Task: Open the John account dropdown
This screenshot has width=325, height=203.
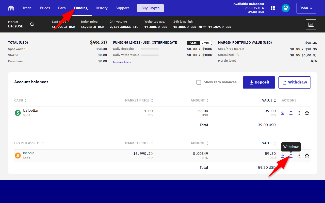Action: coord(306,8)
